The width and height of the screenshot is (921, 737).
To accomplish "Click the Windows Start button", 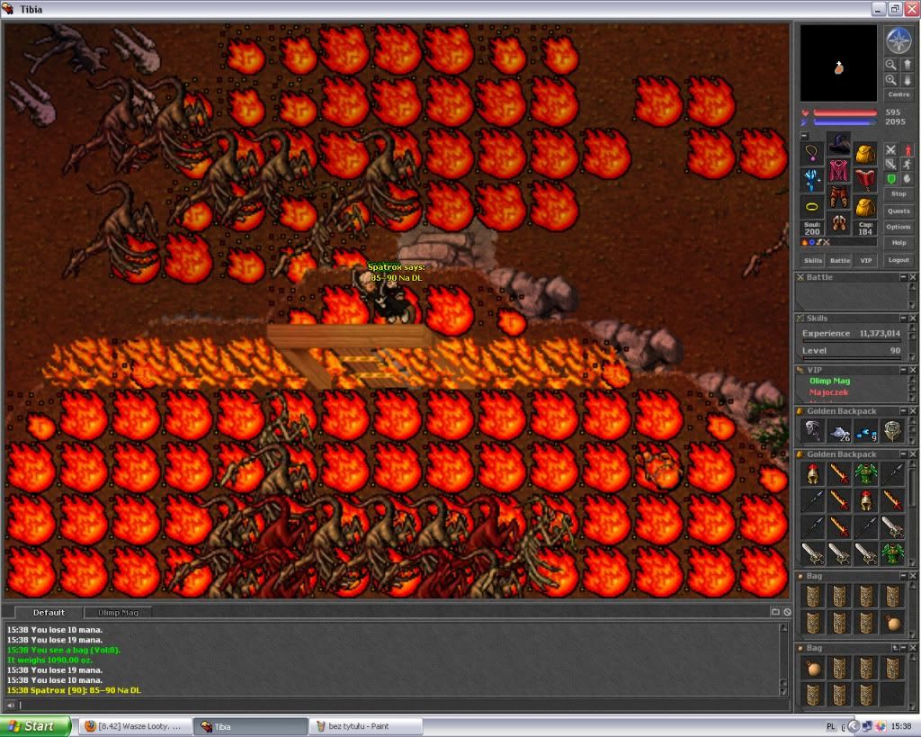I will pyautogui.click(x=36, y=726).
